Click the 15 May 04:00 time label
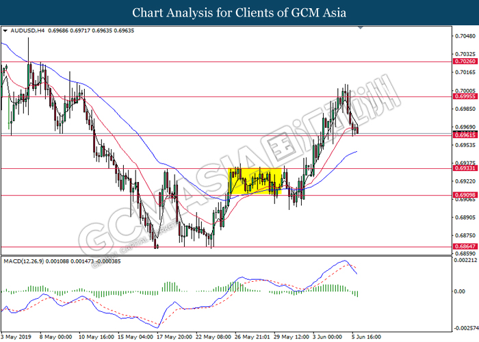Screen dimensions: 479x342 click(135, 337)
